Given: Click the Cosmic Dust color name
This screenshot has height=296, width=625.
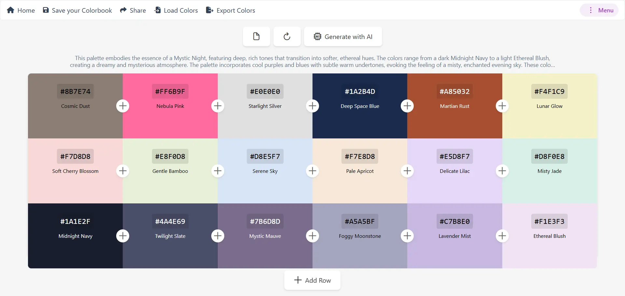Looking at the screenshot, I should [x=75, y=106].
